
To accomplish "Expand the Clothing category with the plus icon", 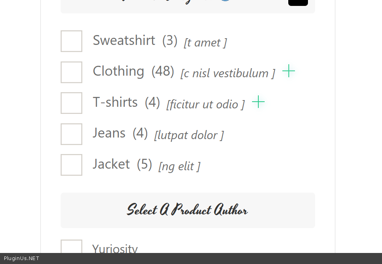I will pyautogui.click(x=289, y=71).
